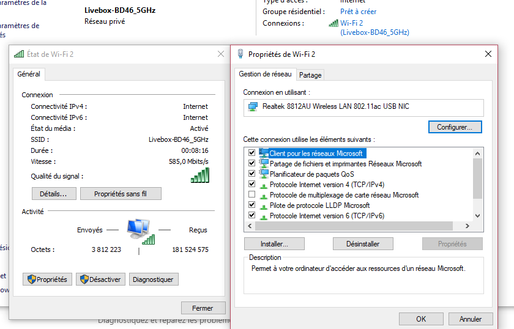
Task: Click the list scroll right arrow
Action: point(467,226)
